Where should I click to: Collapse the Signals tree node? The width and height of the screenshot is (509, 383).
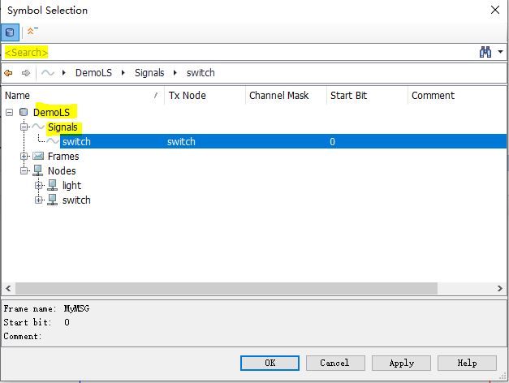(x=24, y=127)
